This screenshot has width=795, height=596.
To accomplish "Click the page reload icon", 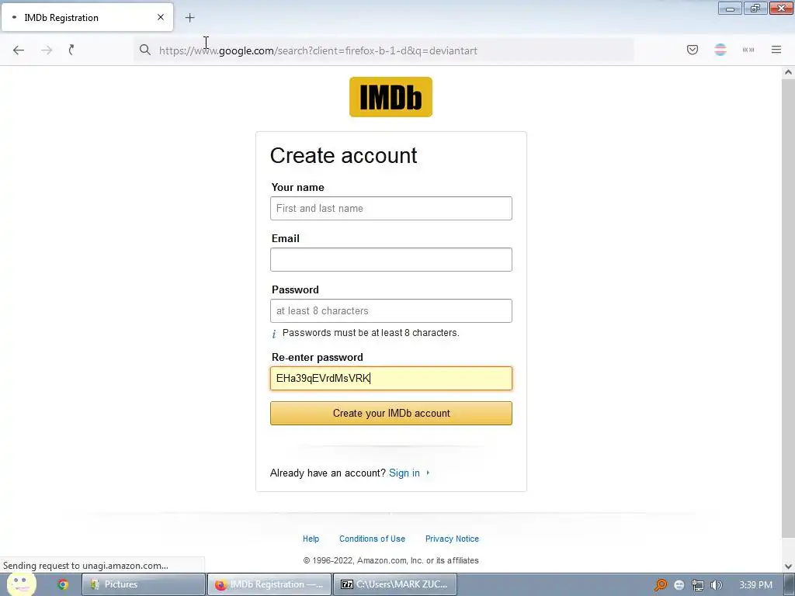I will click(71, 50).
